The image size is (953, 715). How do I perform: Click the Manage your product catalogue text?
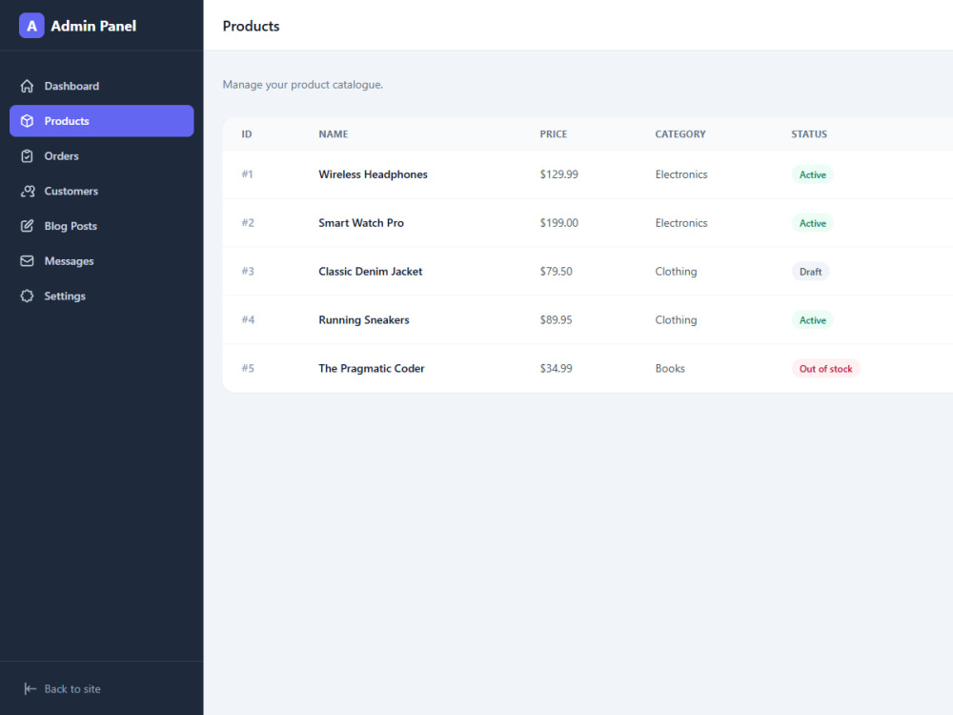(303, 85)
